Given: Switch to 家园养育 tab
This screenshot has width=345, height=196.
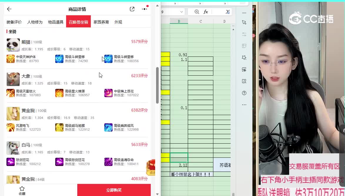Looking at the screenshot, I should tap(101, 22).
